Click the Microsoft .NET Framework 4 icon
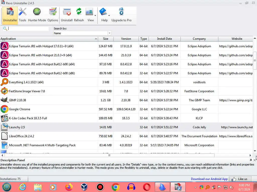 click(x=5, y=145)
